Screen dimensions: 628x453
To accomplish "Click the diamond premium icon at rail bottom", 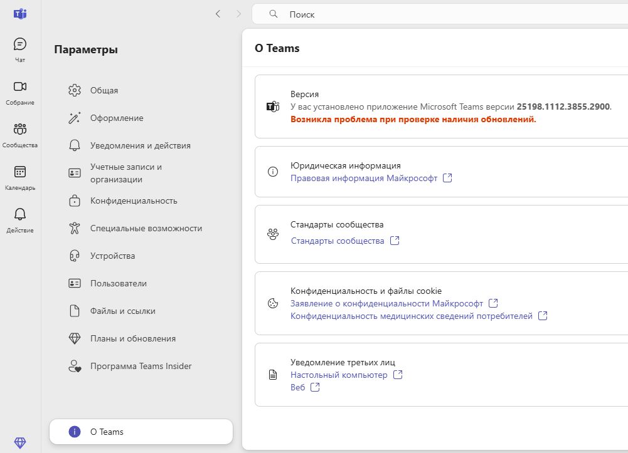I will 20,442.
